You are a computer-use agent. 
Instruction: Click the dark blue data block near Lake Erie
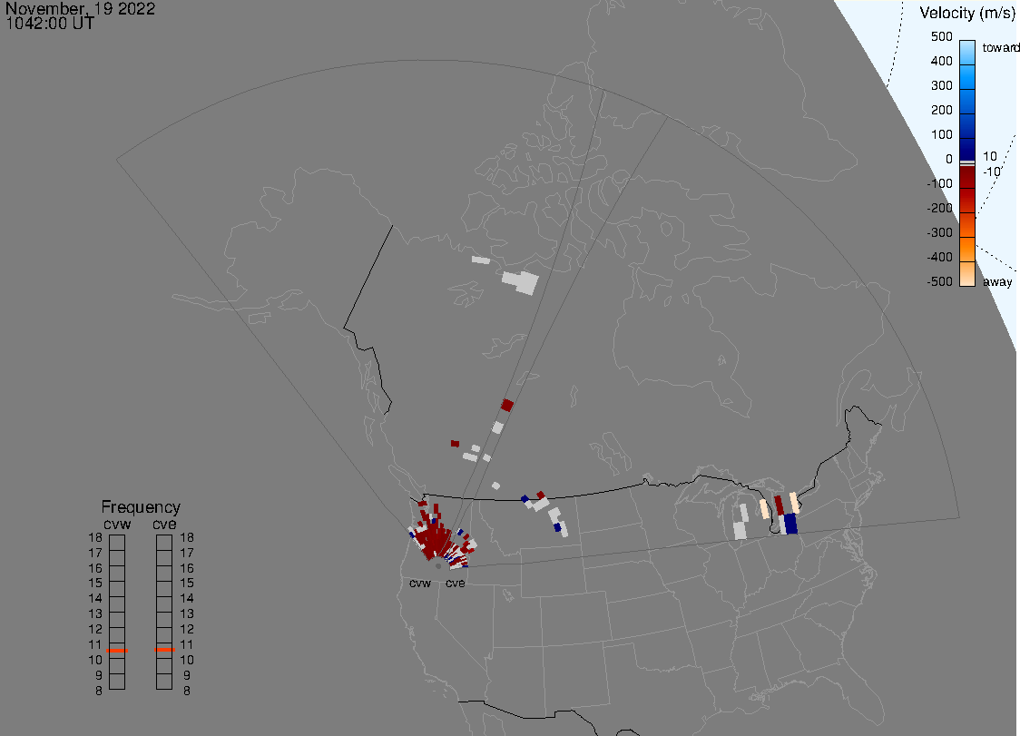[790, 524]
